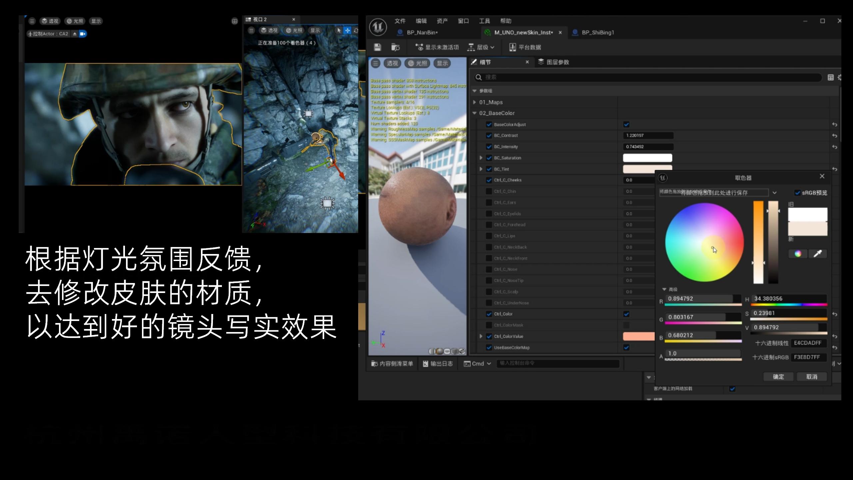
Task: Click the R channel value 0.894792
Action: (703, 299)
